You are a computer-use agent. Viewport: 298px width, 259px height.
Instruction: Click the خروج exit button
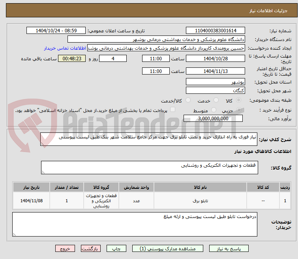click(65, 249)
